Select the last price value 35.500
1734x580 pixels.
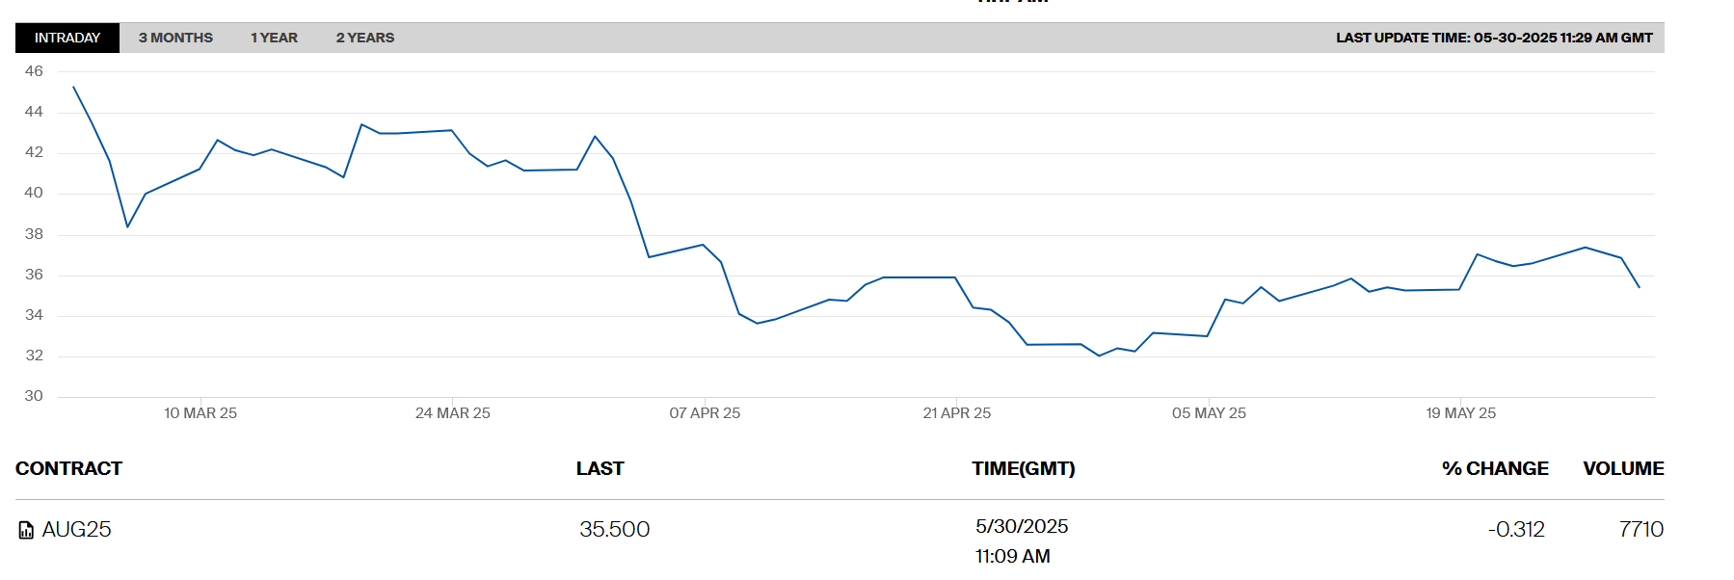click(x=614, y=529)
